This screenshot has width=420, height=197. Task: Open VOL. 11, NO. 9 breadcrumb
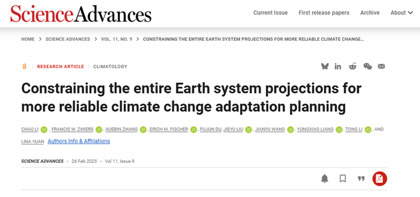[x=117, y=39]
